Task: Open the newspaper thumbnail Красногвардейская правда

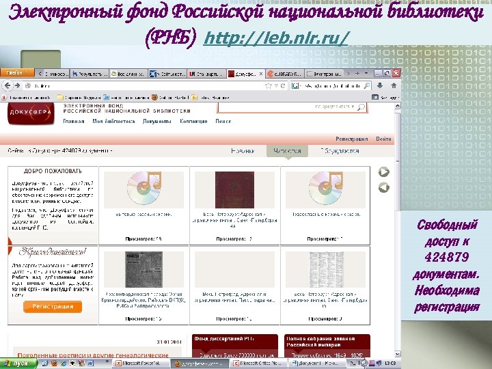Action: coord(143,269)
